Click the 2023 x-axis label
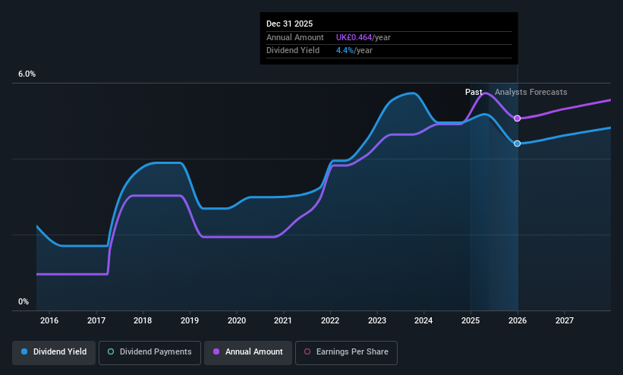The width and height of the screenshot is (623, 375). point(377,320)
